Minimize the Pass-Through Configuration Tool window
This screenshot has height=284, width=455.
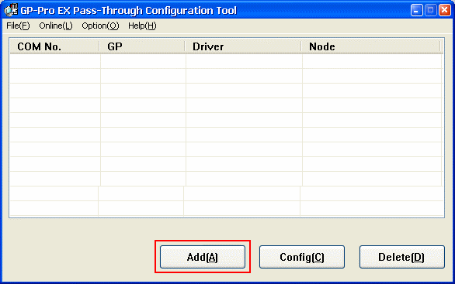pos(416,10)
